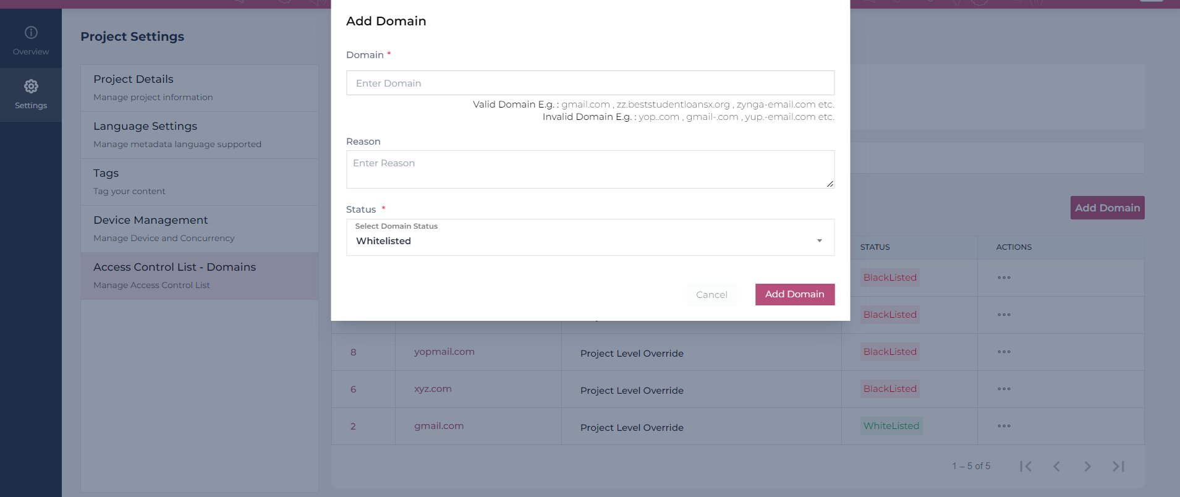
Task: Go to first page of domains table
Action: (x=1026, y=466)
